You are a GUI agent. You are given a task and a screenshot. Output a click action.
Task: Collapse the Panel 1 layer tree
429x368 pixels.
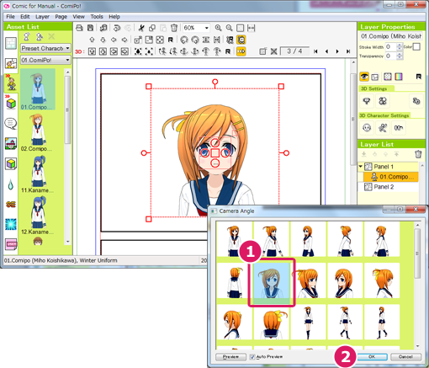coord(361,167)
